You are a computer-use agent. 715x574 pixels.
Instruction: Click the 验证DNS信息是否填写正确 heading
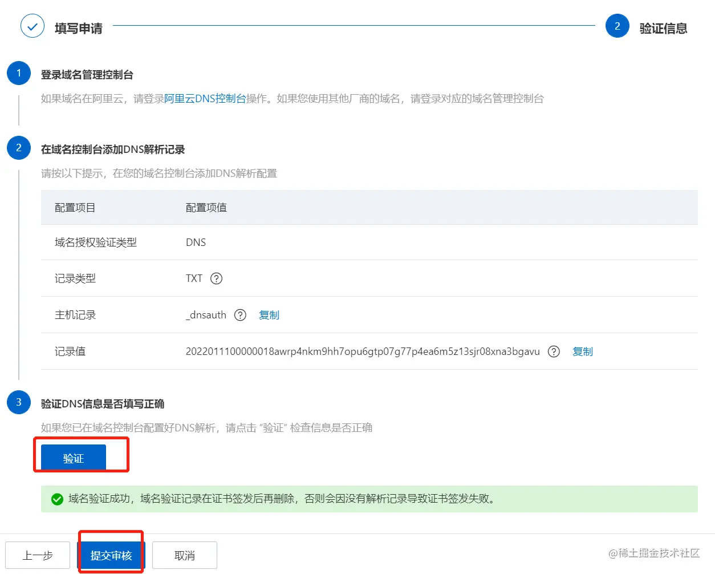(x=103, y=404)
